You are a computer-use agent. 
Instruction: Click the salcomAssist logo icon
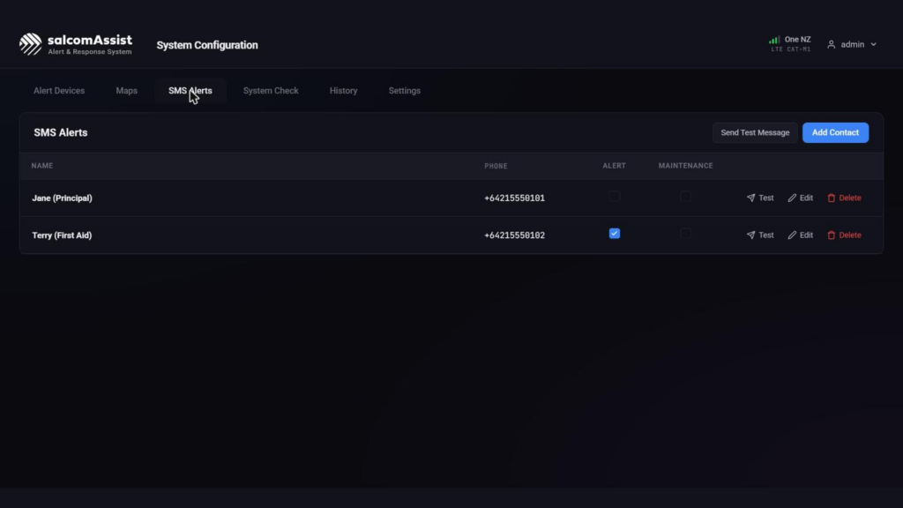point(31,44)
